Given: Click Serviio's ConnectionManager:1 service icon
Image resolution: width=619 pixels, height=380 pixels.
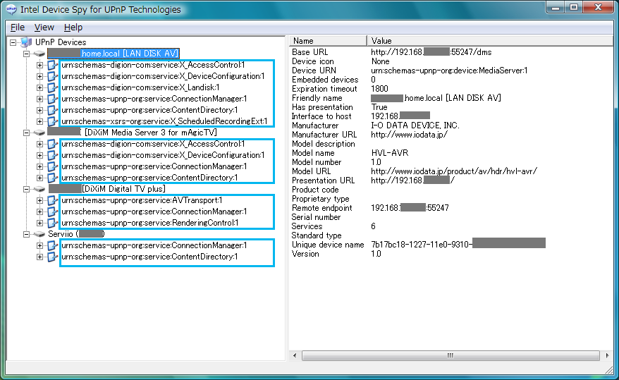Looking at the screenshot, I should pyautogui.click(x=52, y=245).
